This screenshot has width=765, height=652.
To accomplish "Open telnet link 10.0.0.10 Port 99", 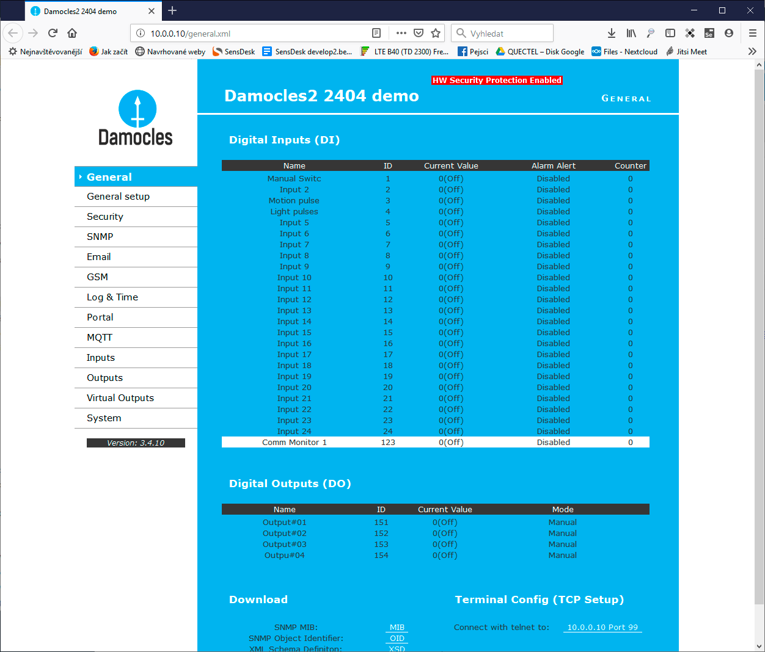I will coord(602,628).
